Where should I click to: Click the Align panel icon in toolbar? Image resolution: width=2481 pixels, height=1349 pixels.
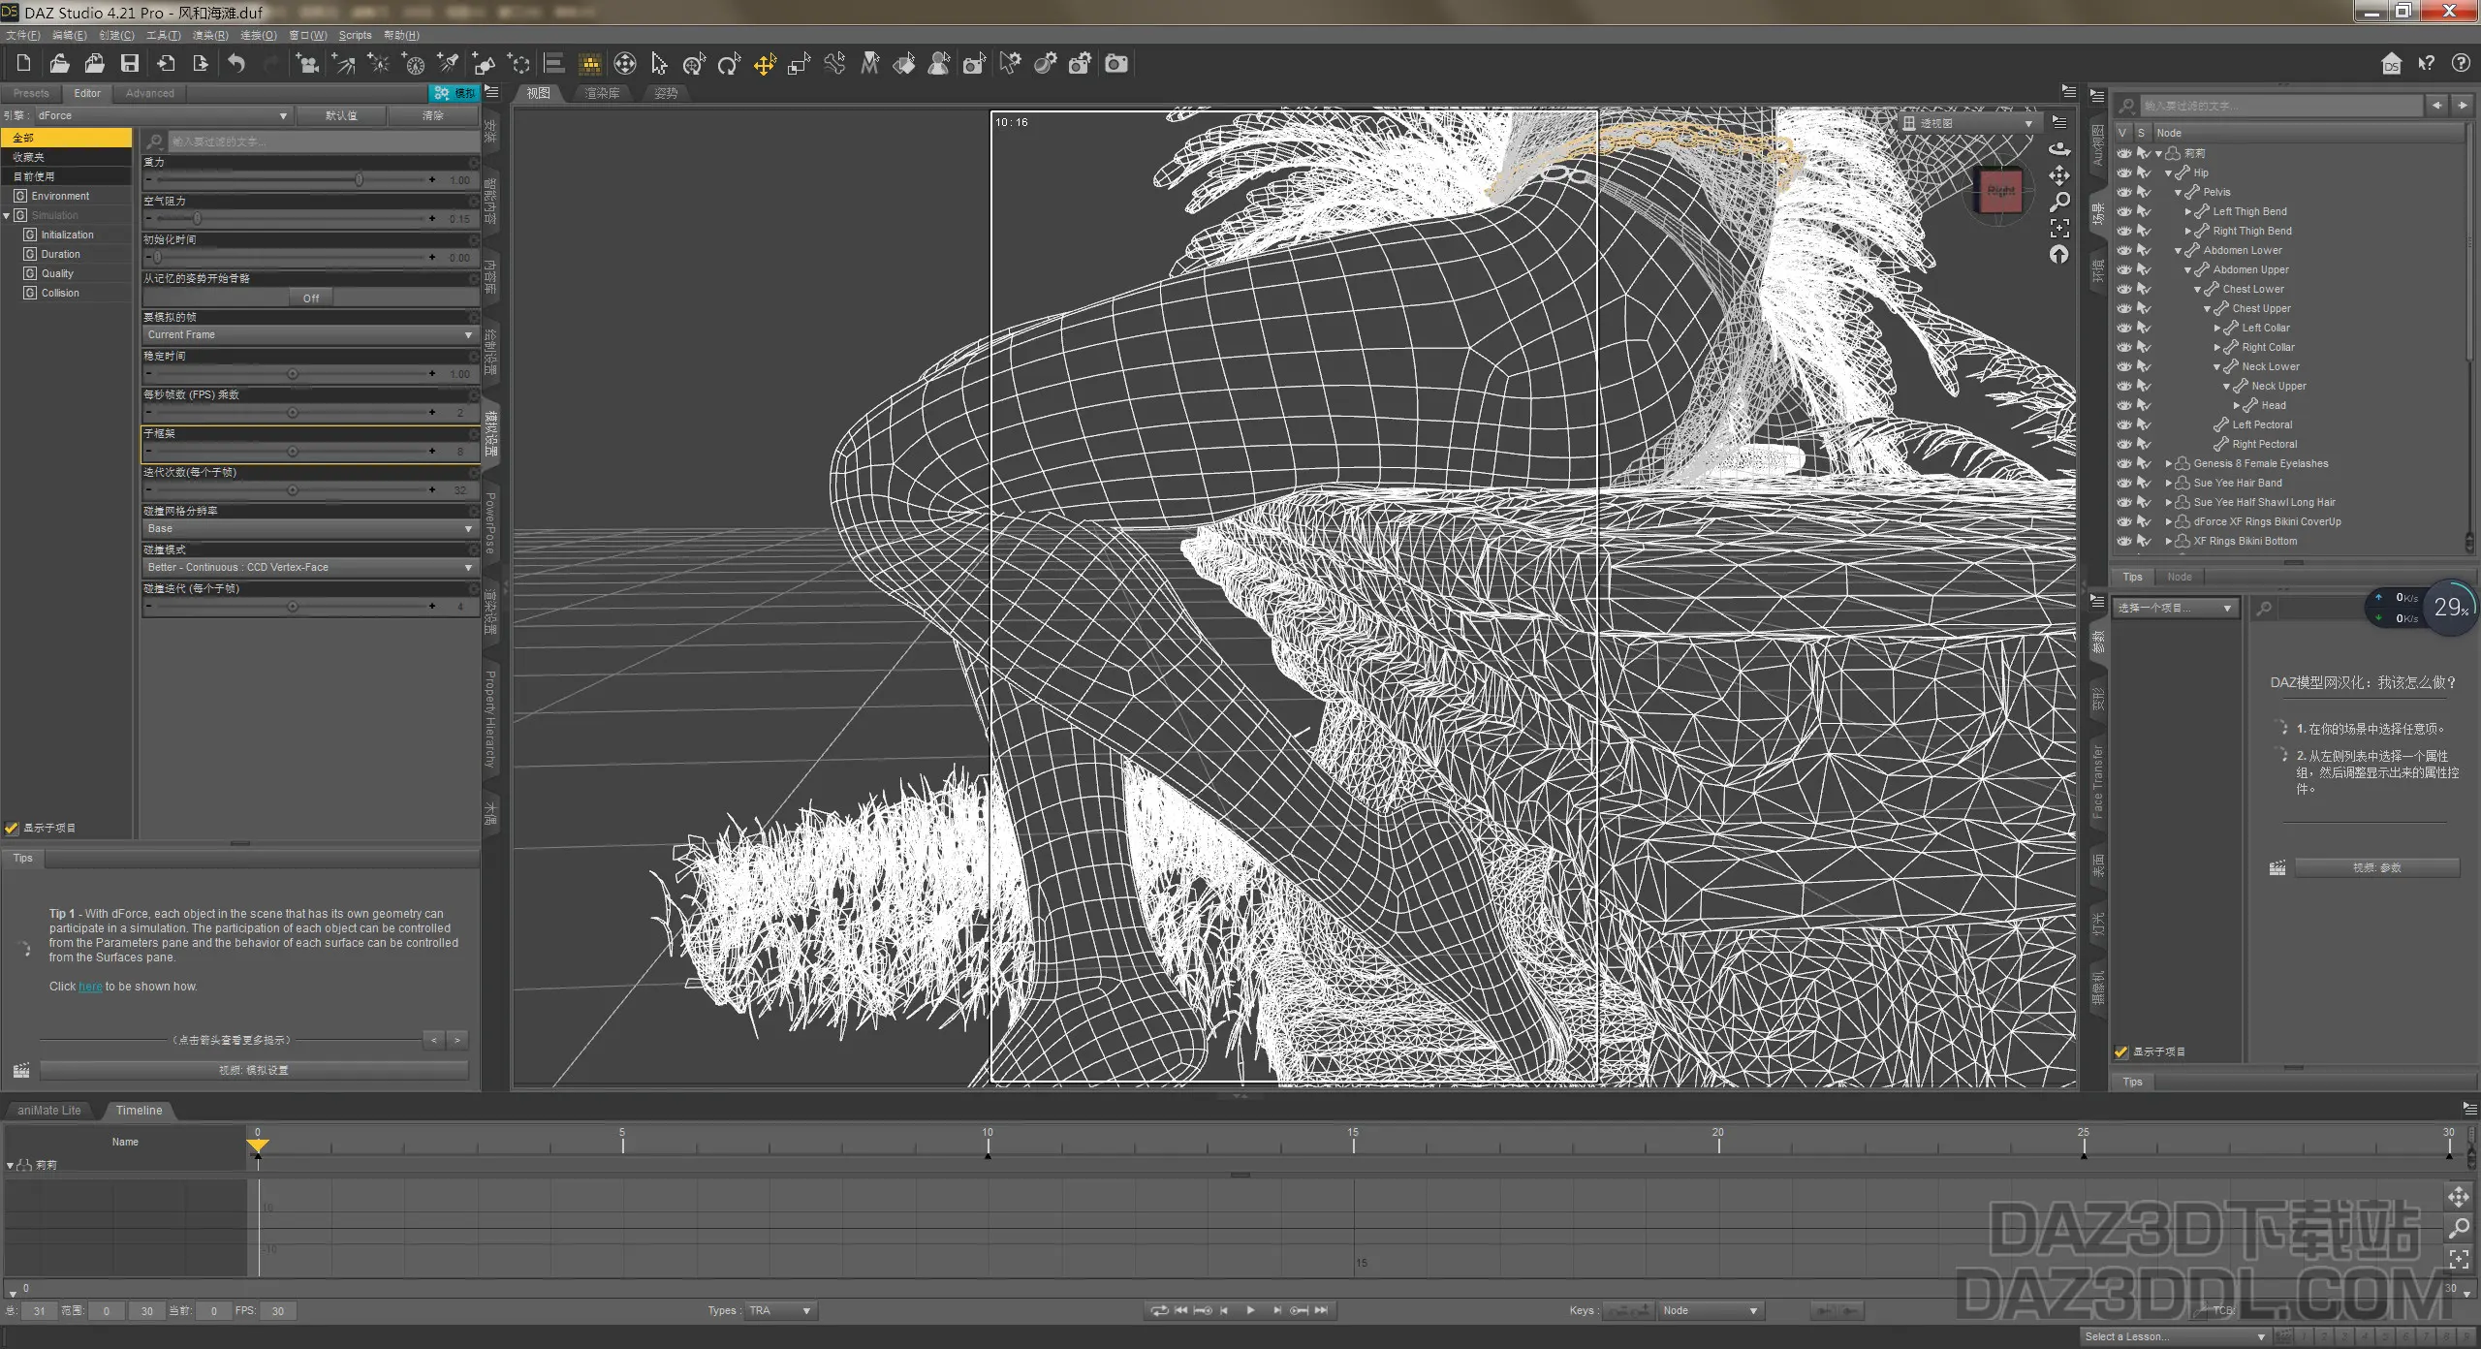(x=554, y=64)
